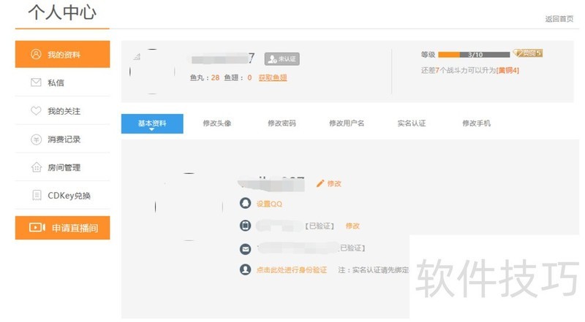This screenshot has width=585, height=322.
Task: Click the video camera icon in 申请直播间
Action: (x=37, y=227)
